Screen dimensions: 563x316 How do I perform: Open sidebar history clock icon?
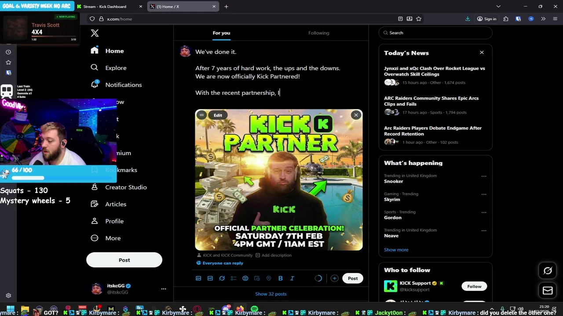tap(8, 52)
